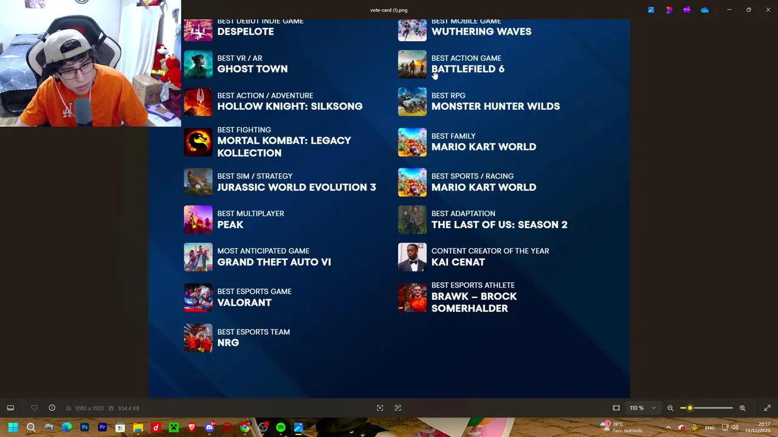The width and height of the screenshot is (778, 437).
Task: Click the text 'MONSTER HUNTER WILDS'
Action: pyautogui.click(x=495, y=106)
